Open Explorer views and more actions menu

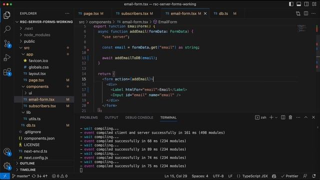click(x=67, y=13)
